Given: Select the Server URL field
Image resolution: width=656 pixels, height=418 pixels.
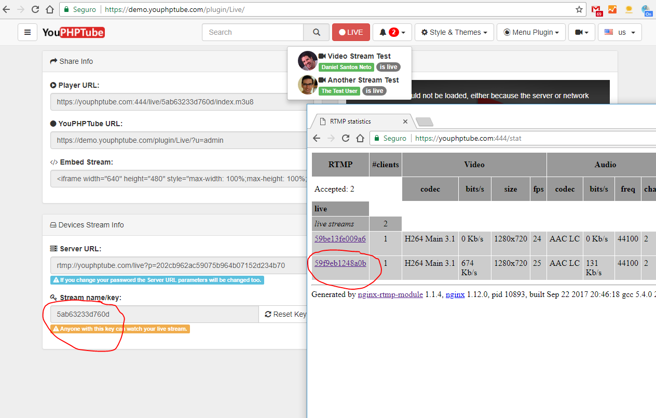Looking at the screenshot, I should 179,265.
